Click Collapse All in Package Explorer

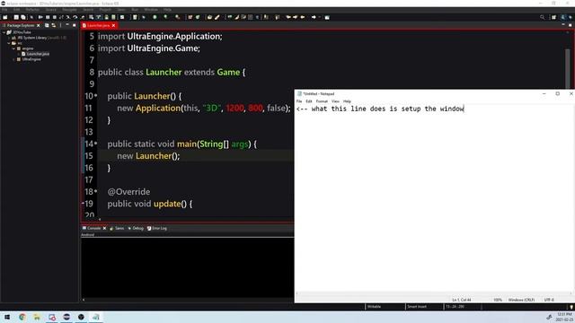(x=47, y=25)
